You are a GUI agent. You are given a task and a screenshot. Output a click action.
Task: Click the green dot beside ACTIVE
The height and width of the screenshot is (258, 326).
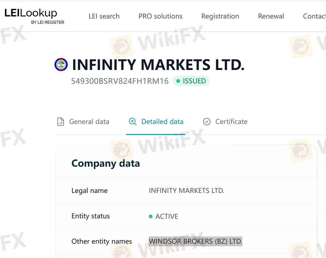click(151, 217)
